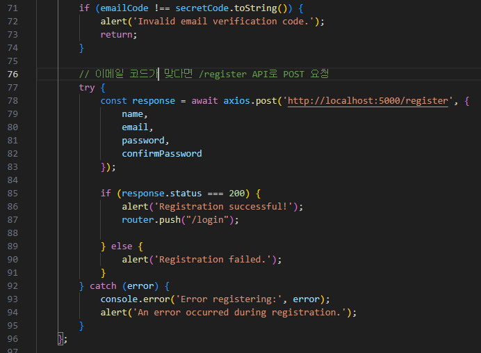Click the 'An error occurred during registration.' string
481x353 pixels.
pyautogui.click(x=239, y=313)
